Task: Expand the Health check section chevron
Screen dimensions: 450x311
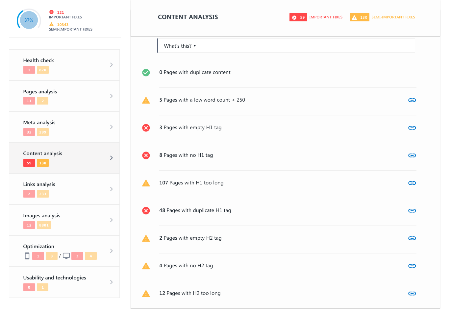Action: [x=111, y=65]
